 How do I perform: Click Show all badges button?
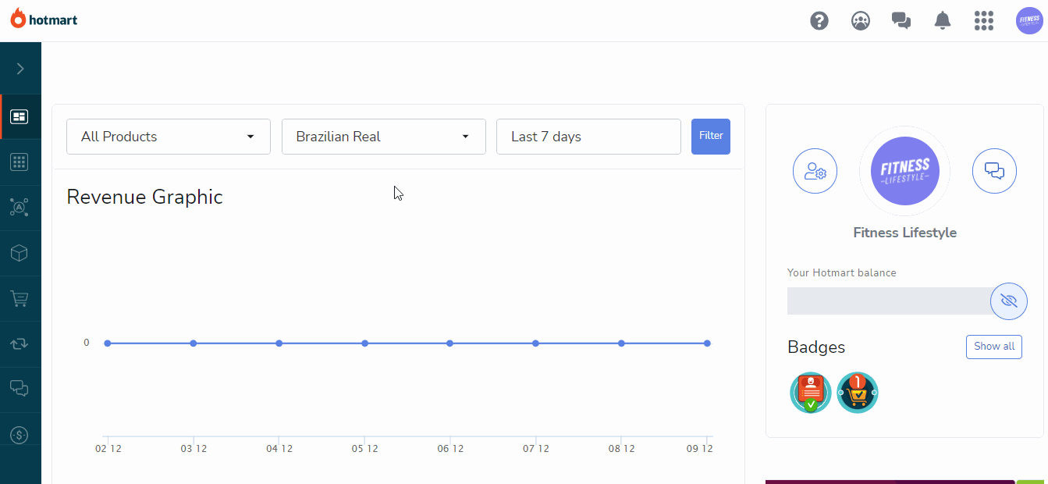coord(994,347)
